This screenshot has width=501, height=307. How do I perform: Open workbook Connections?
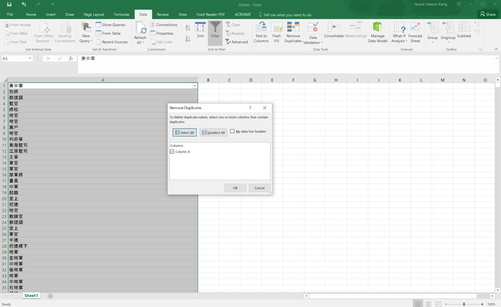point(163,24)
